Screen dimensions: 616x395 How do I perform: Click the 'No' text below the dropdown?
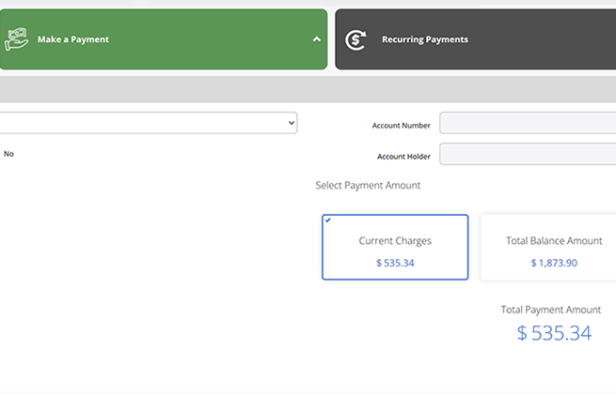click(8, 154)
